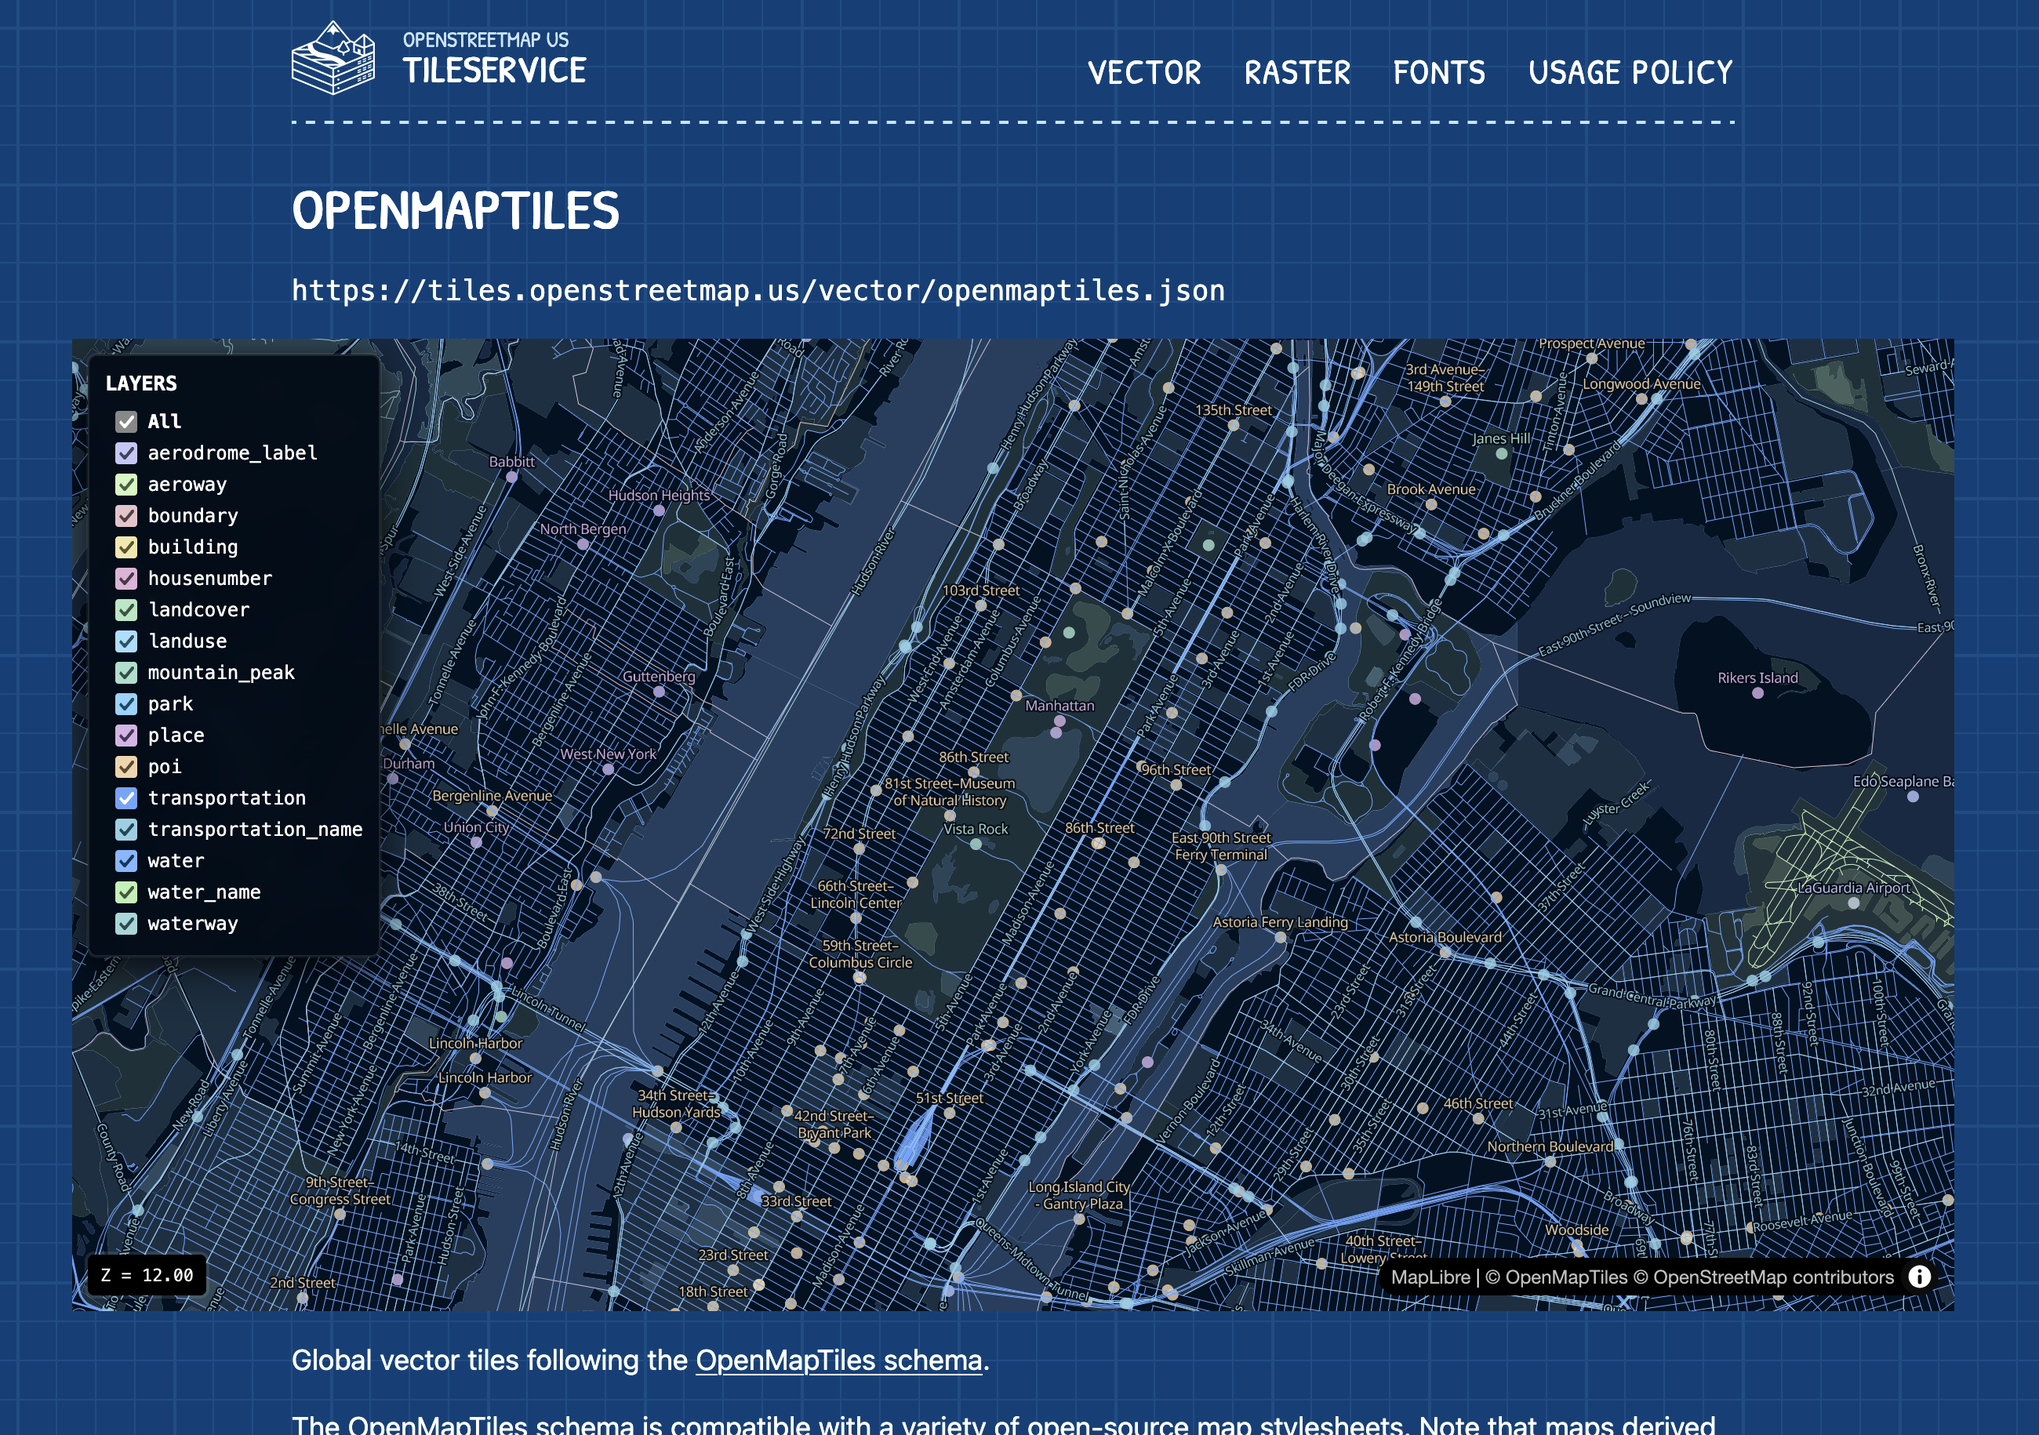Go to the Raster page
This screenshot has height=1435, width=2039.
(1296, 73)
